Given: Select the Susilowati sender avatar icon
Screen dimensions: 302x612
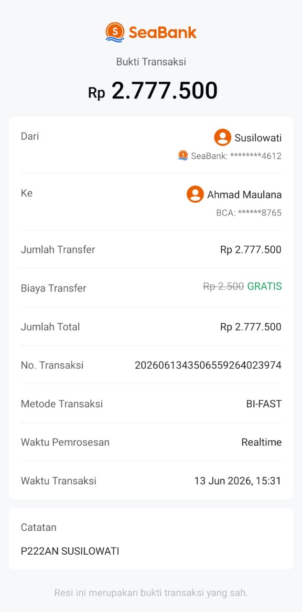Looking at the screenshot, I should coord(223,138).
